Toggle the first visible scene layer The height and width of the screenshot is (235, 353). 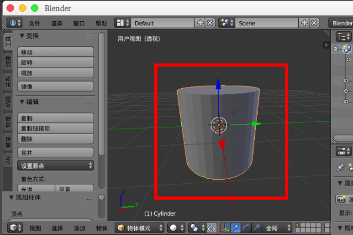point(298,225)
